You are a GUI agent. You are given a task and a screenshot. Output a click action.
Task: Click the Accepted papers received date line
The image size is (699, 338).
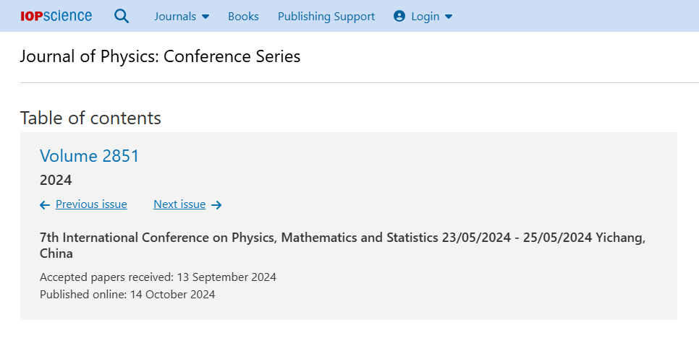tap(158, 277)
